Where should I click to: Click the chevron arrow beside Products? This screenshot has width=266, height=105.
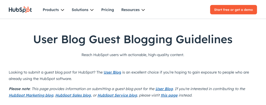click(62, 10)
